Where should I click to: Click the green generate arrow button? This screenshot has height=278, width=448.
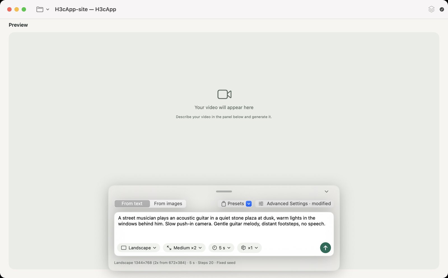tap(325, 248)
